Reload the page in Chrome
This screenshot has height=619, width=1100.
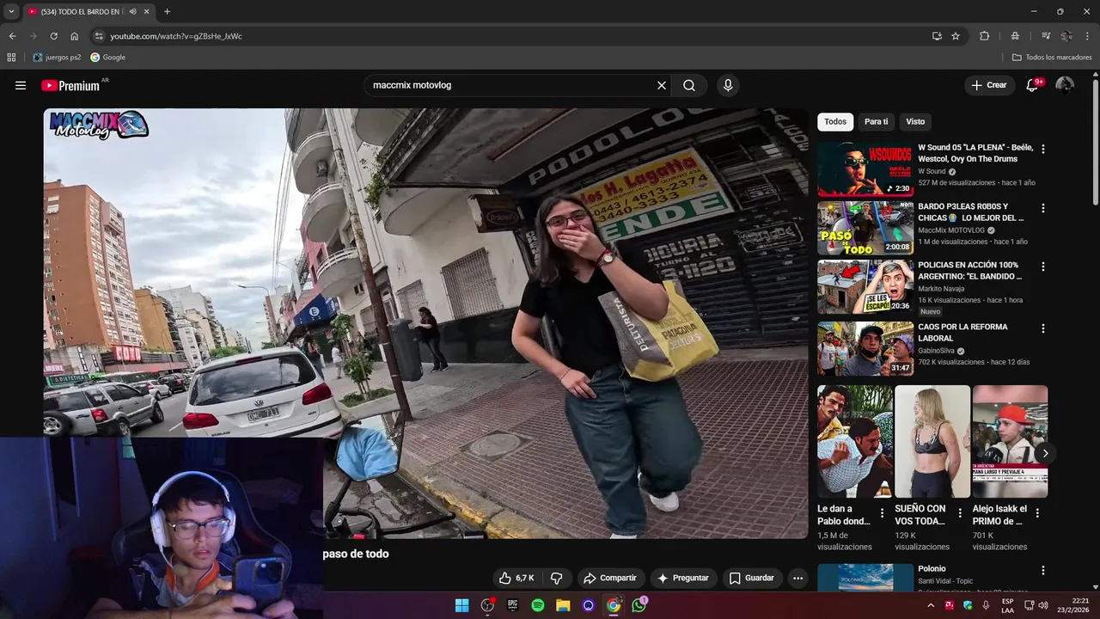(x=53, y=36)
